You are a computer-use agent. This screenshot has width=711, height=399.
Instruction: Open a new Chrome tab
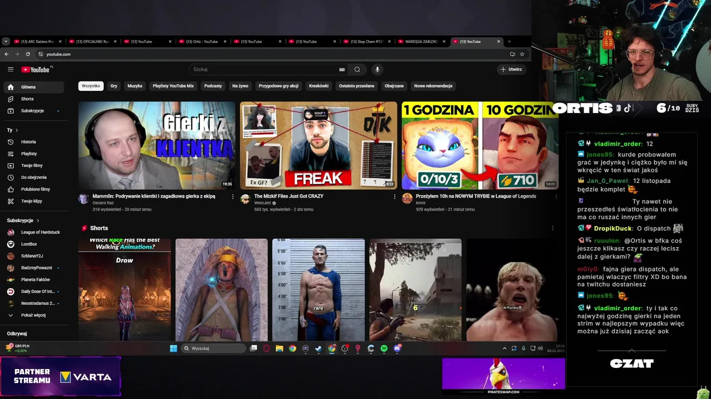point(509,42)
